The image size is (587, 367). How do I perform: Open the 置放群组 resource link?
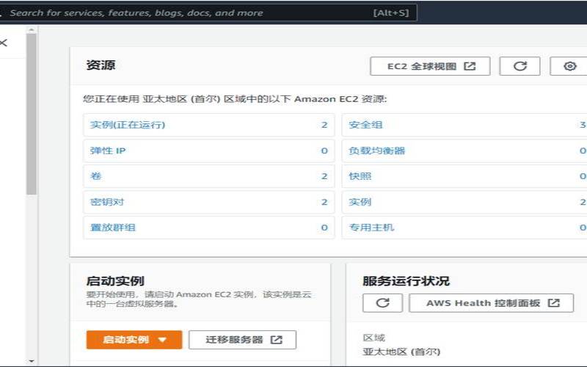click(112, 228)
